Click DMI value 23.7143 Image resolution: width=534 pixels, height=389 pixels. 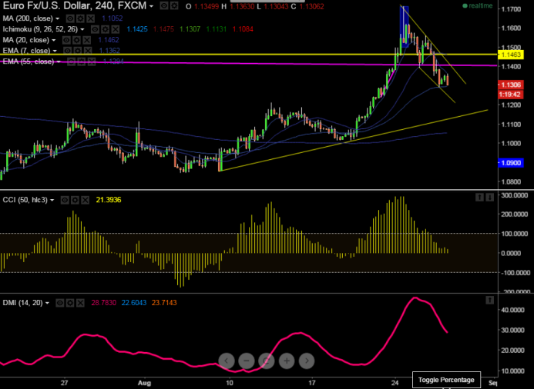click(164, 303)
